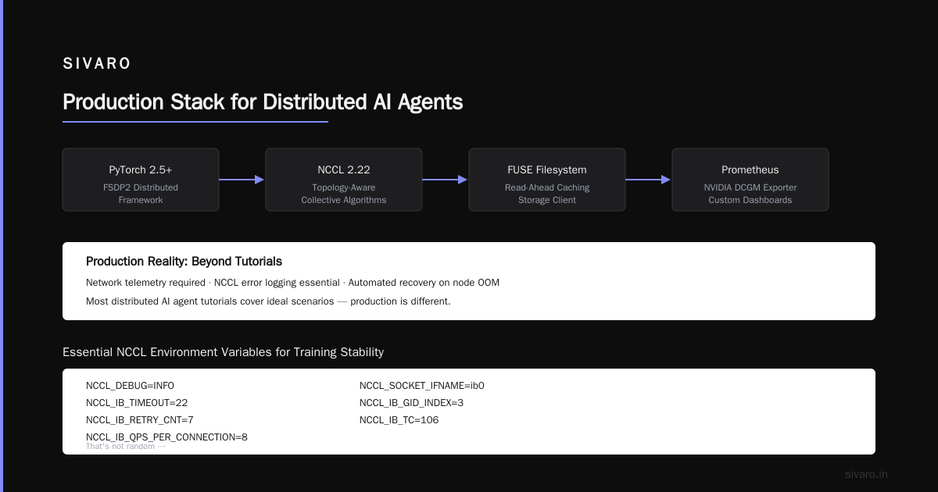
Task: Select the PyTorch 2.5+ stack box
Action: 141,180
